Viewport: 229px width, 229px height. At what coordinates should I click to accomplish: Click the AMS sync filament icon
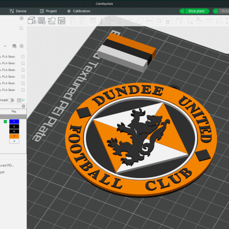point(14,46)
